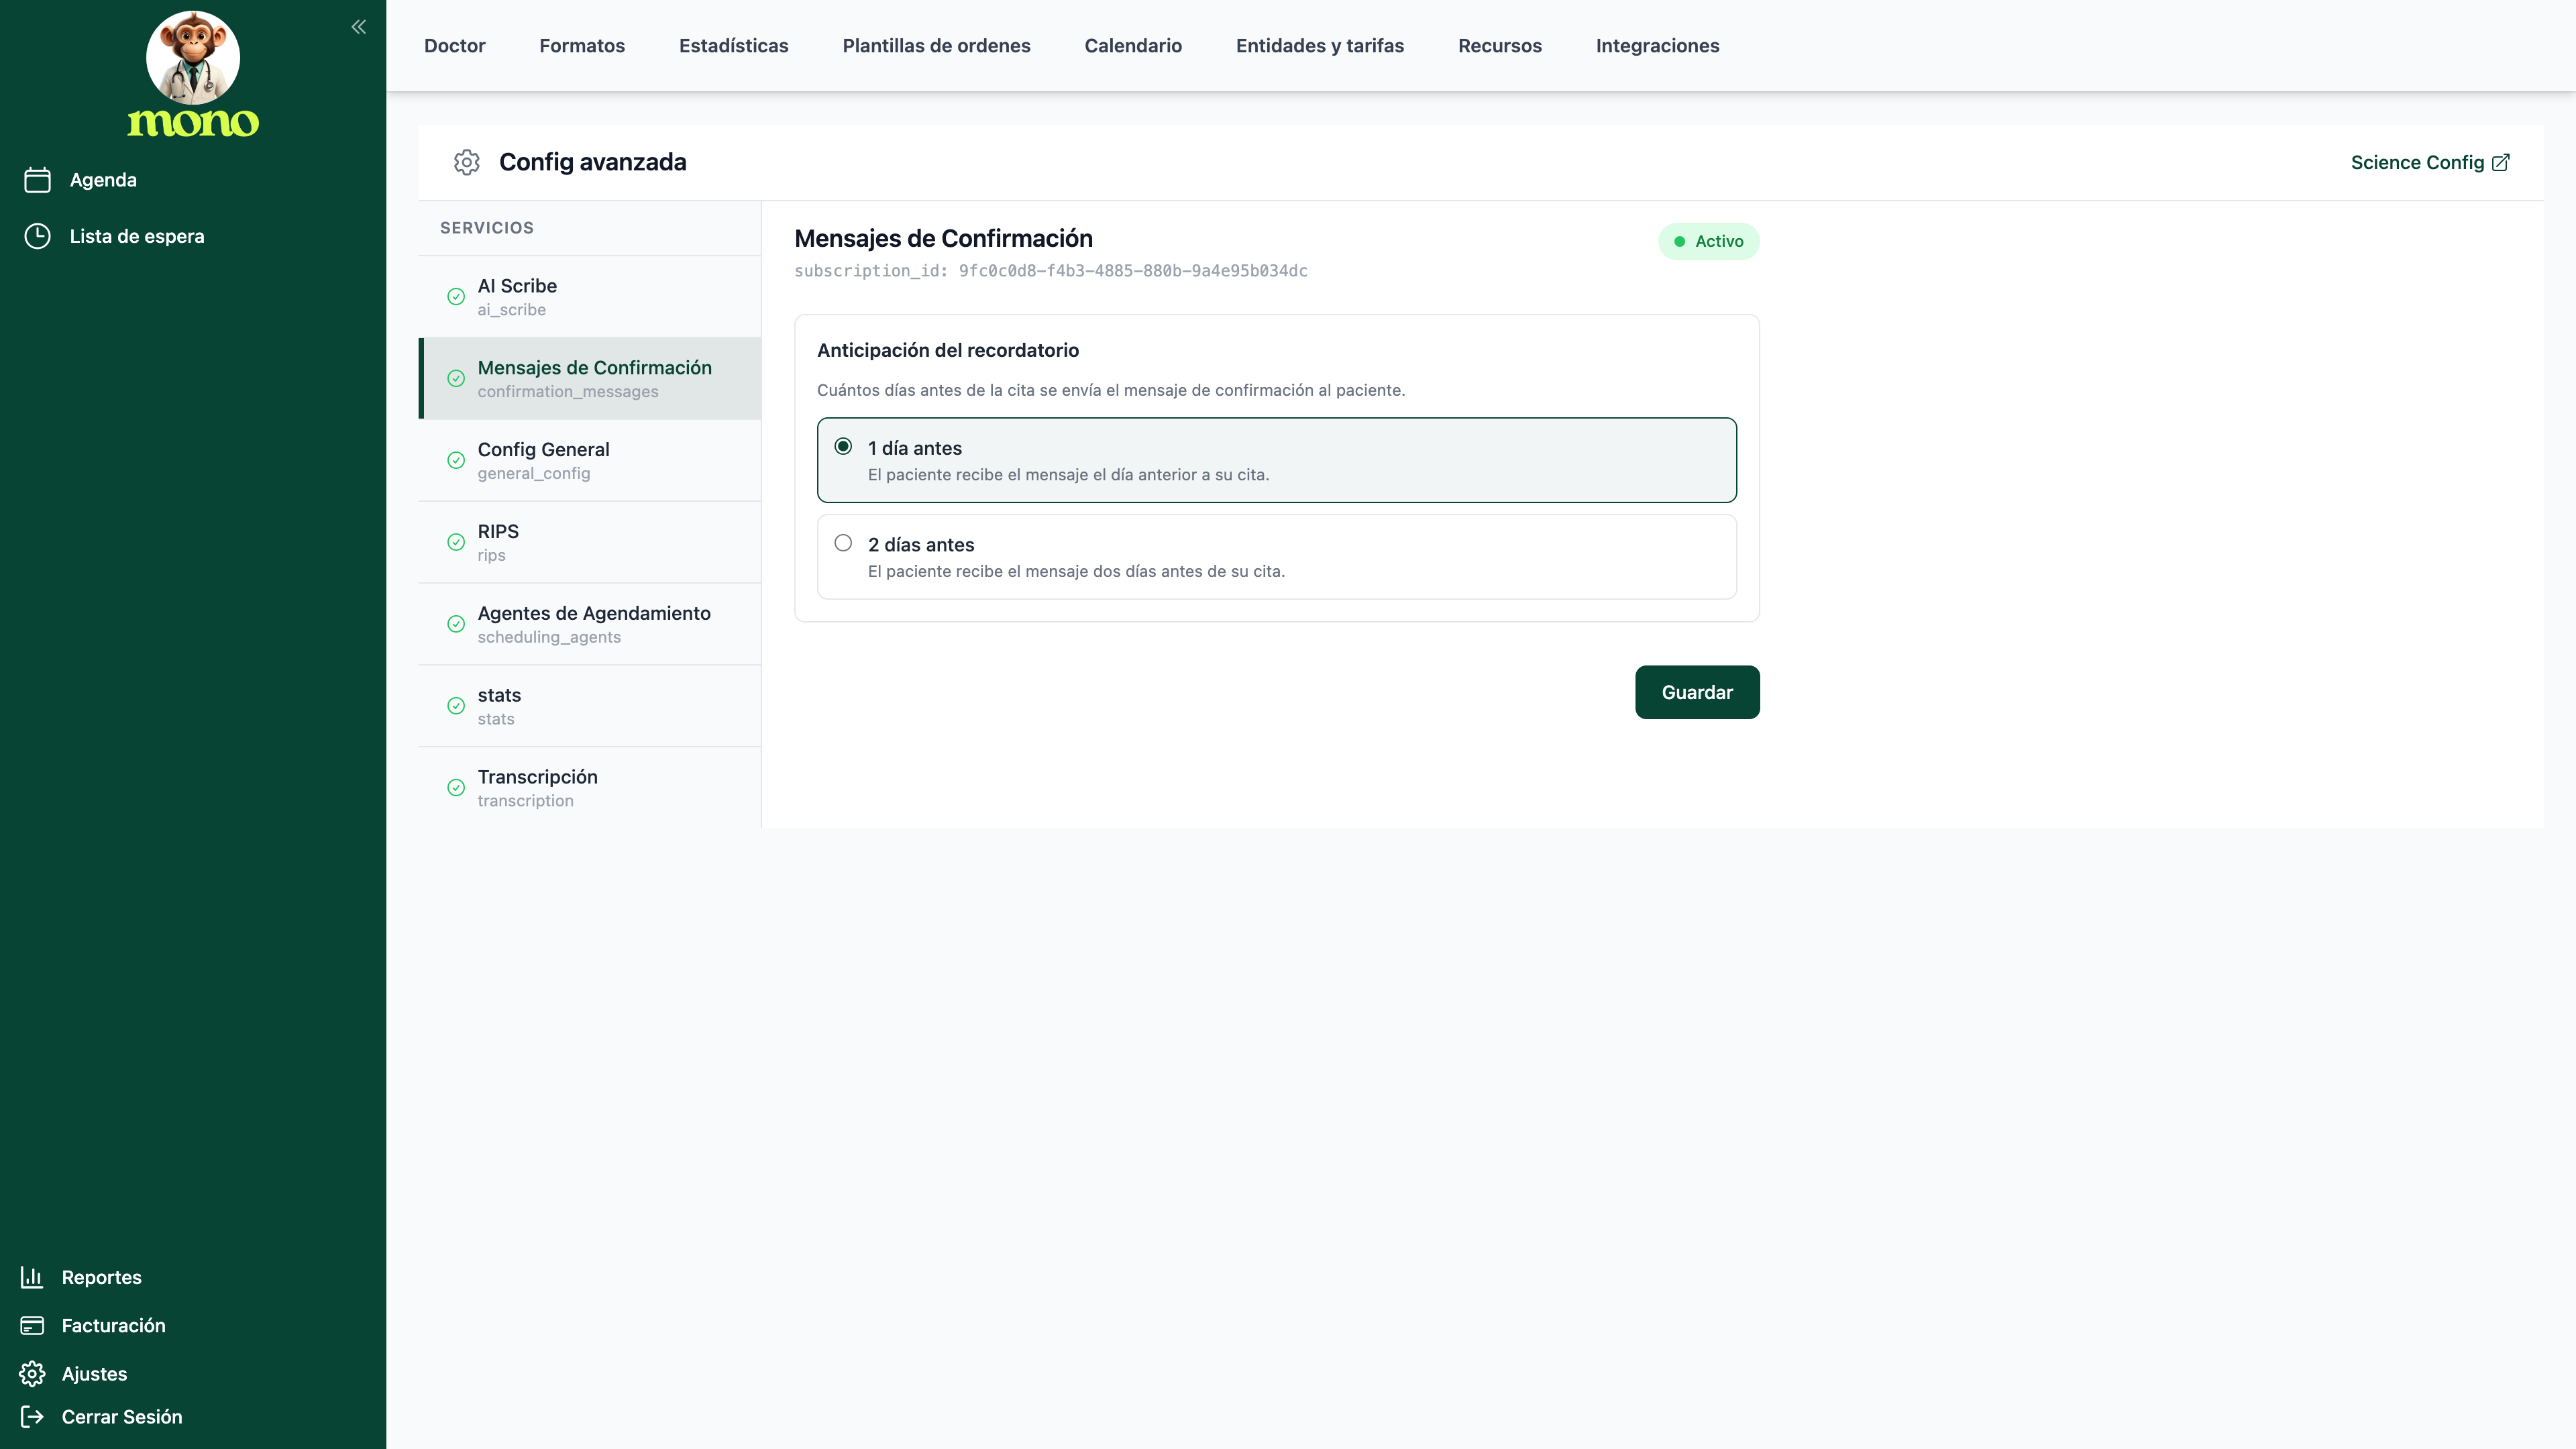Image resolution: width=2576 pixels, height=1449 pixels.
Task: Open the Recursos tab
Action: click(x=1500, y=46)
